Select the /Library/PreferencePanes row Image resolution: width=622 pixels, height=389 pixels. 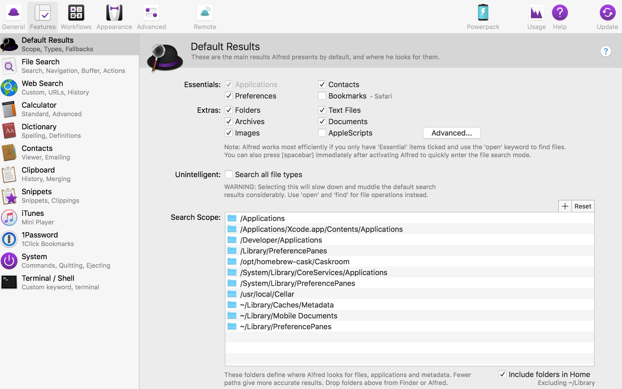pos(409,251)
